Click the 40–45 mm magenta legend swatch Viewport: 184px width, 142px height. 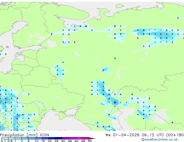click(79, 138)
